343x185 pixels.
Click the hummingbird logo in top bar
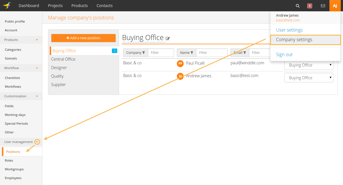click(7, 5)
